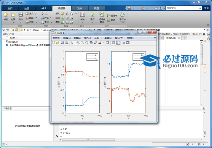Click the FFRLS.m editor tab

pyautogui.click(x=170, y=38)
